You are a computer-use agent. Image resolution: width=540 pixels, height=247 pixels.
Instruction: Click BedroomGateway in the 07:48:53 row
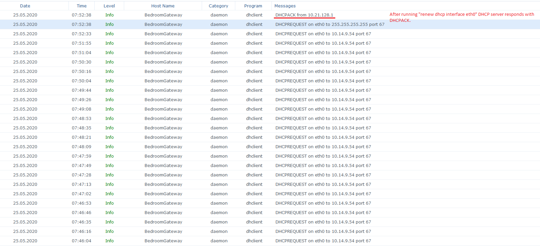[x=163, y=118]
